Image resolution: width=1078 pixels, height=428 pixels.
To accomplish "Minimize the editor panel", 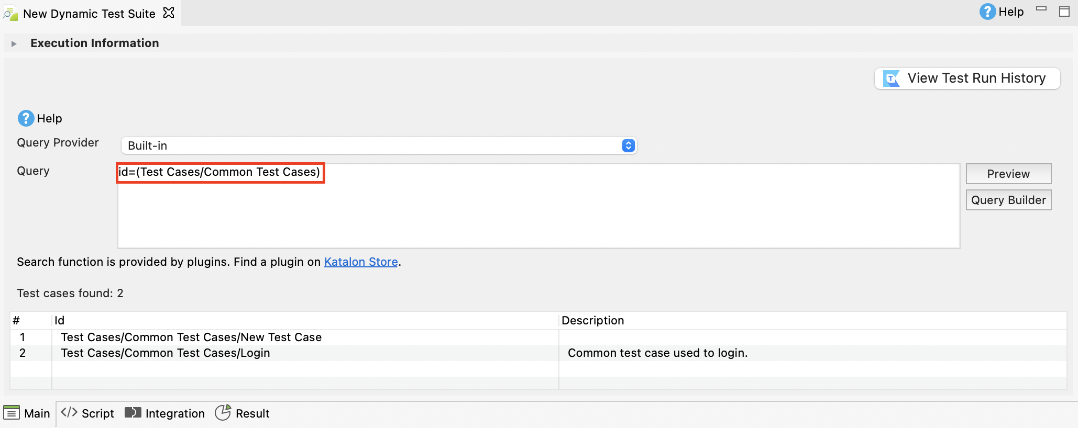I will pyautogui.click(x=1041, y=9).
